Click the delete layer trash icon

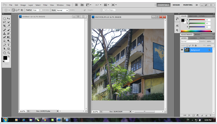(x=210, y=115)
